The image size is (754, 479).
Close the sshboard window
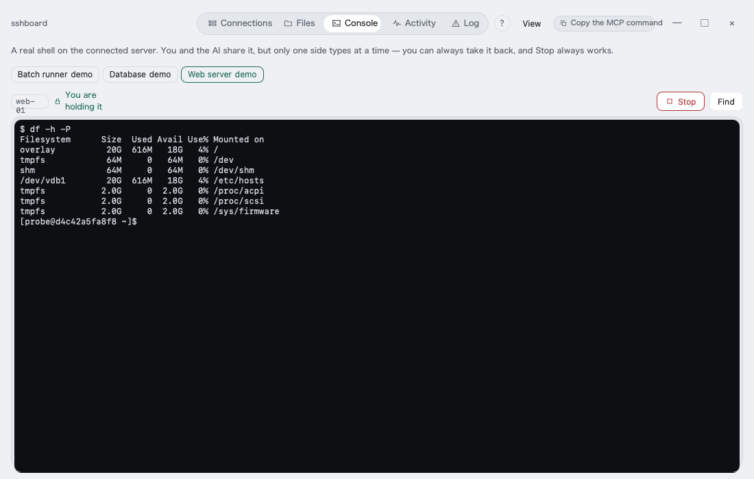[x=732, y=23]
